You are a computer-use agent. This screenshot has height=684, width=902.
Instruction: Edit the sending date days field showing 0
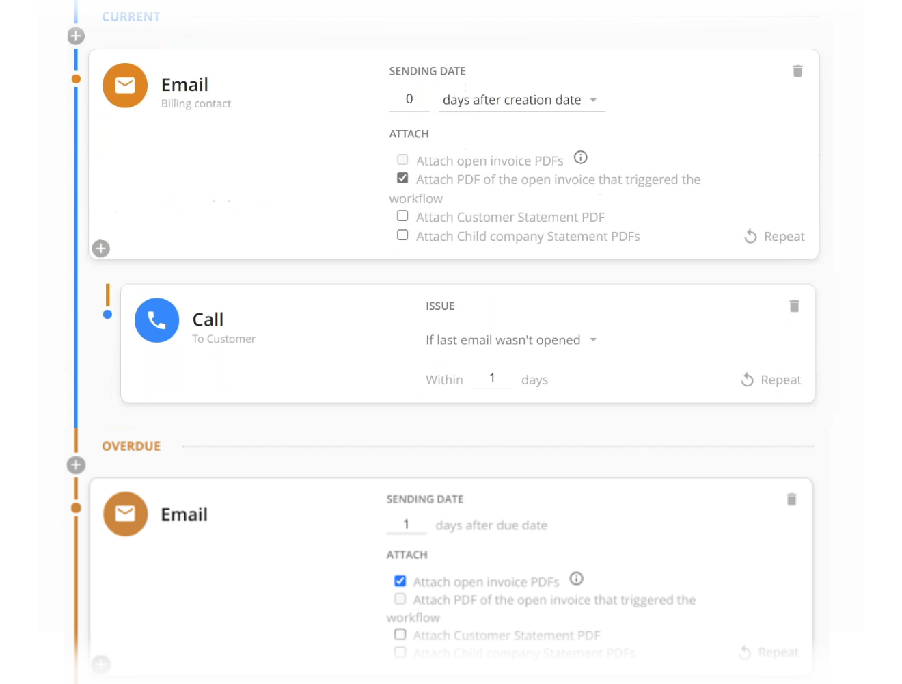tap(409, 99)
